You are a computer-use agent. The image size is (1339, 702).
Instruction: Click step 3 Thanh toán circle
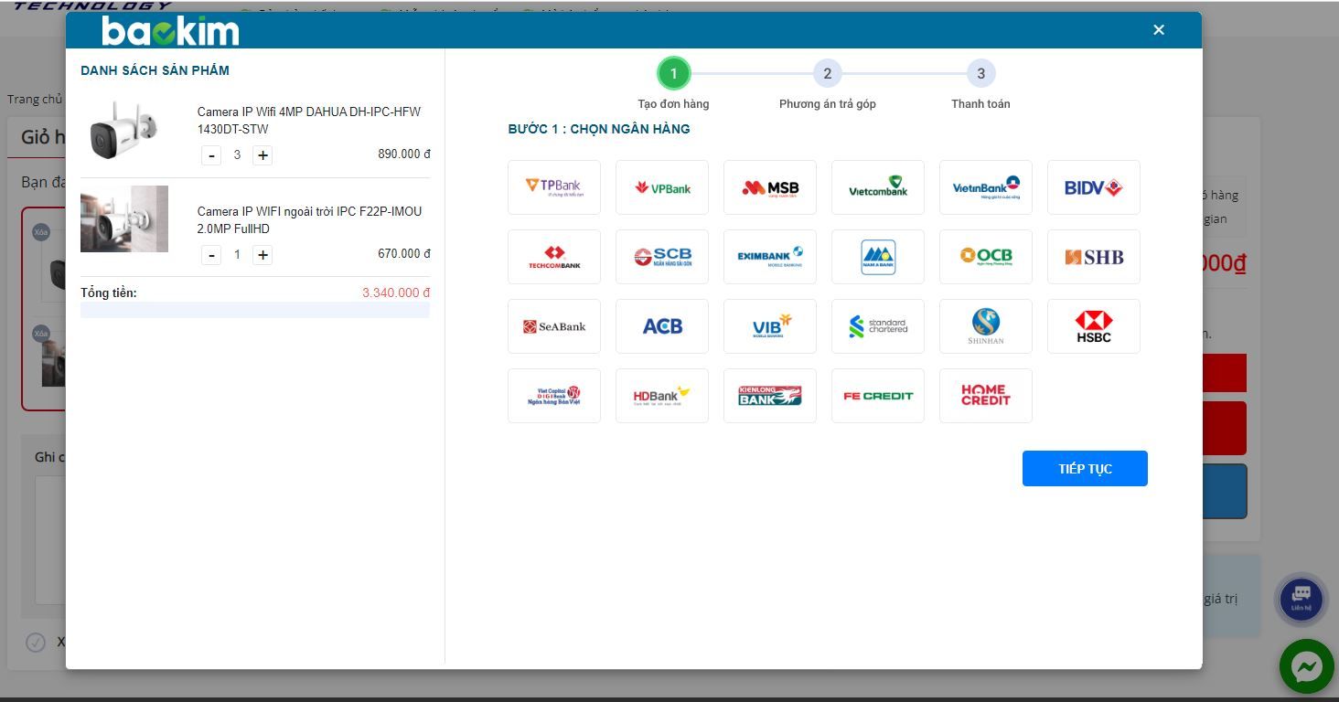(980, 73)
